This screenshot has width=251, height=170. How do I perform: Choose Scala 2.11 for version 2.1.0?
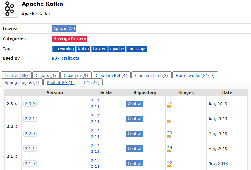point(95,166)
